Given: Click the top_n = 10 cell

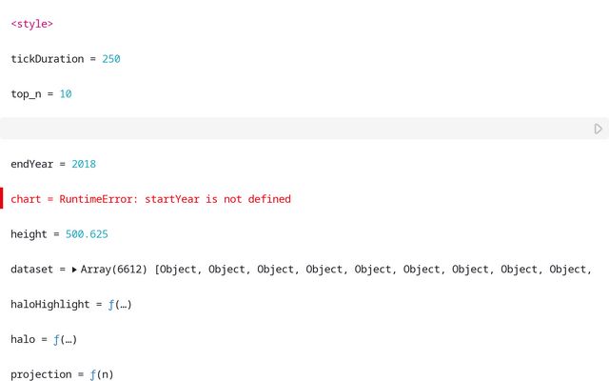Looking at the screenshot, I should click(41, 94).
